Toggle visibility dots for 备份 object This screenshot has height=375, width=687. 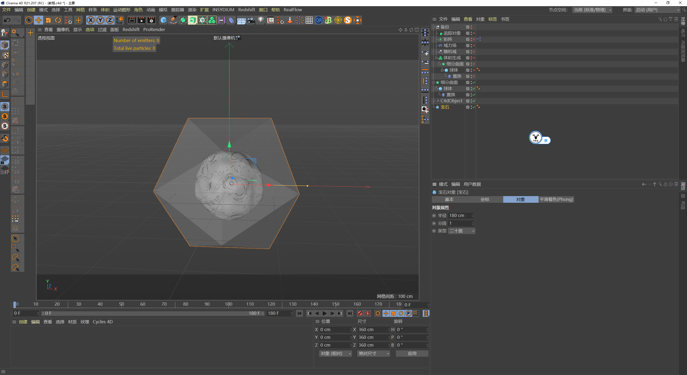coord(472,27)
